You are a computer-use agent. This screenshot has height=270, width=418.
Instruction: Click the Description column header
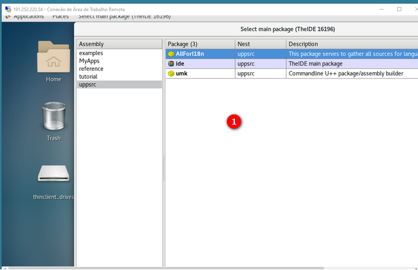click(351, 44)
